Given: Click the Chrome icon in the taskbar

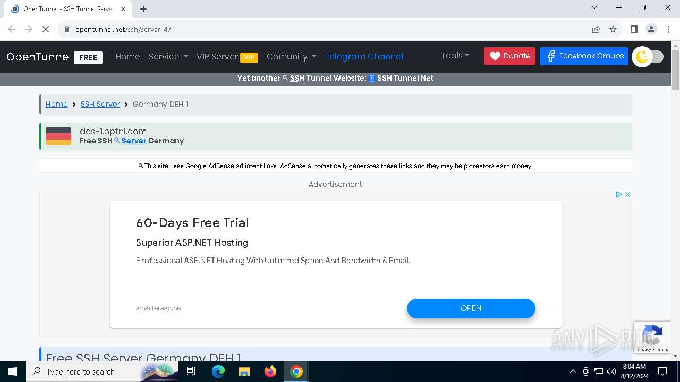Looking at the screenshot, I should pyautogui.click(x=296, y=371).
